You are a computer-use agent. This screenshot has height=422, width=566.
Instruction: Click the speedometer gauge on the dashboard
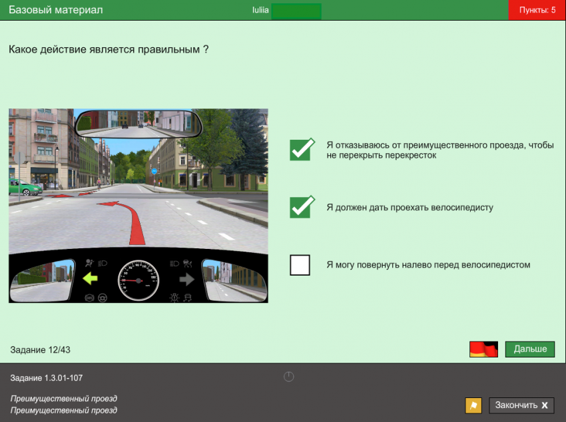[139, 281]
